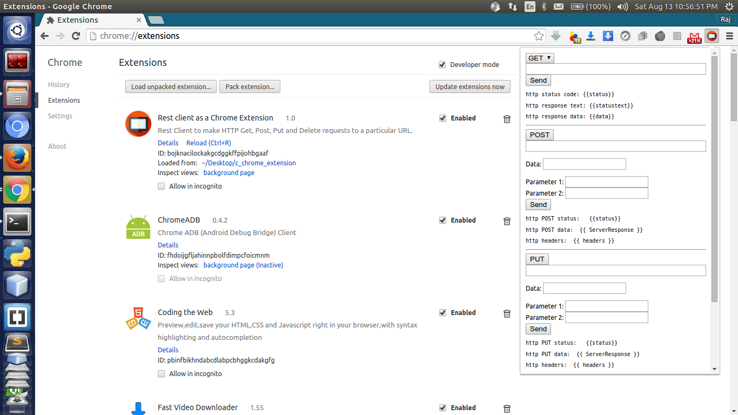Click the gray form-layout extension icon
Screen dimensions: 738x415
(x=677, y=36)
